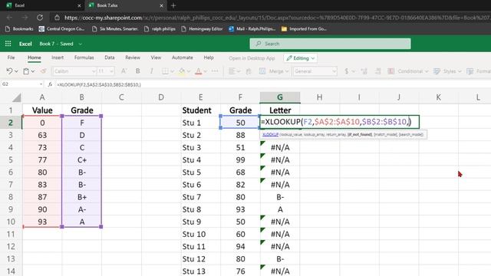The width and height of the screenshot is (491, 276).
Task: Open the File menu
Action: point(11,58)
